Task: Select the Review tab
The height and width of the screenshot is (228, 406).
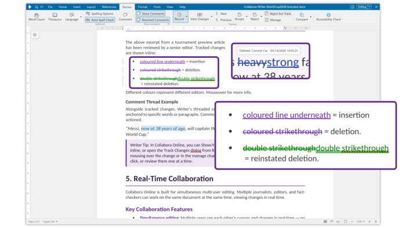Action: (127, 7)
